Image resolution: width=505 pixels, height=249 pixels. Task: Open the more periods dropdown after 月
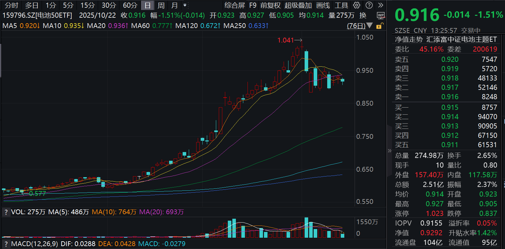185,5
